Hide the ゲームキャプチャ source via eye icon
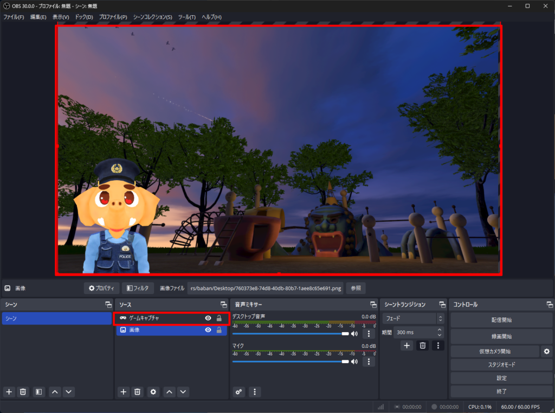Screen dimensions: 555x413 click(x=208, y=319)
